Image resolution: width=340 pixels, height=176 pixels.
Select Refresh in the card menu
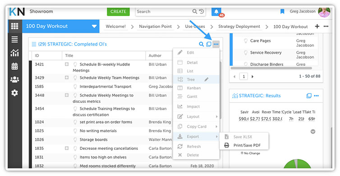[196, 147]
